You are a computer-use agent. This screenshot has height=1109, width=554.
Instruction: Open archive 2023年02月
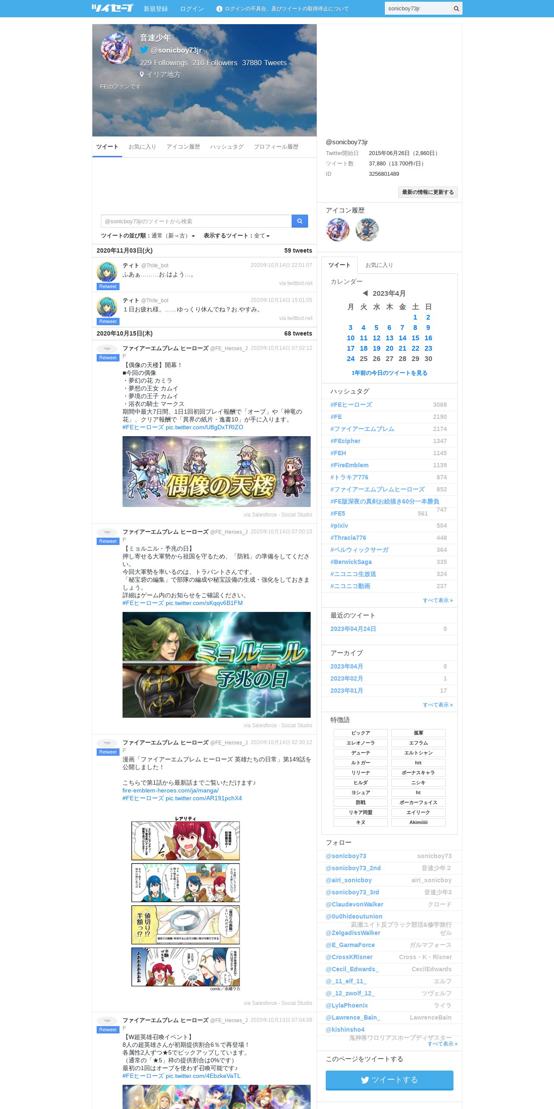346,678
